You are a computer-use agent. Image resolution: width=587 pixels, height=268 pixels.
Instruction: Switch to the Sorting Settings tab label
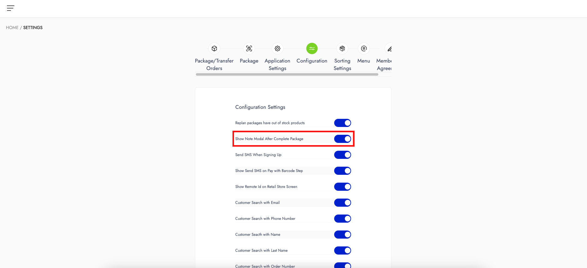(x=342, y=64)
